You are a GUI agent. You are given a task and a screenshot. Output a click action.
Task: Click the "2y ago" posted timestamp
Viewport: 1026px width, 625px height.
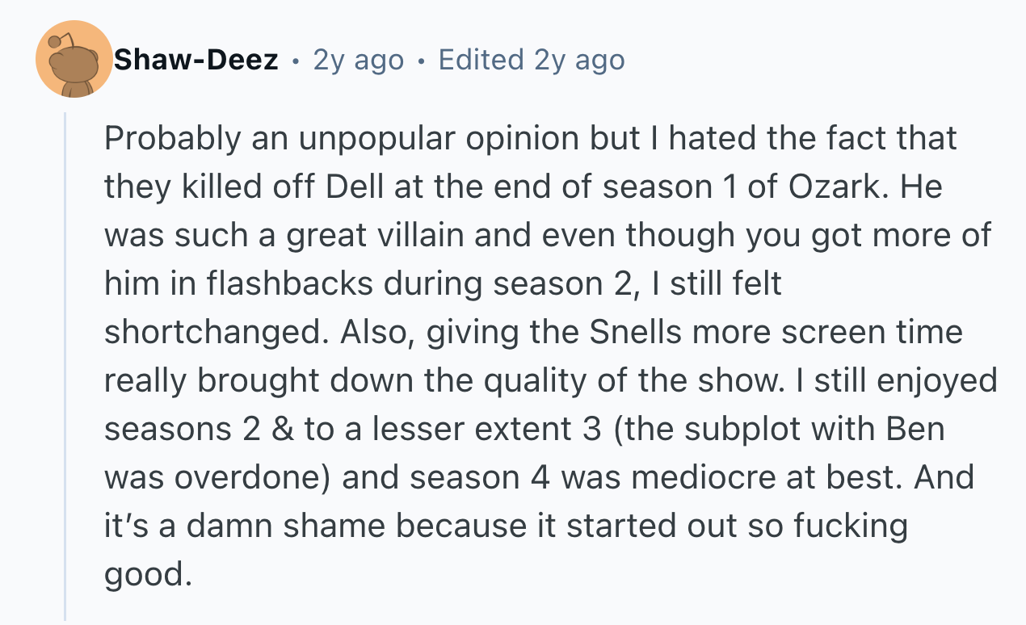[358, 60]
